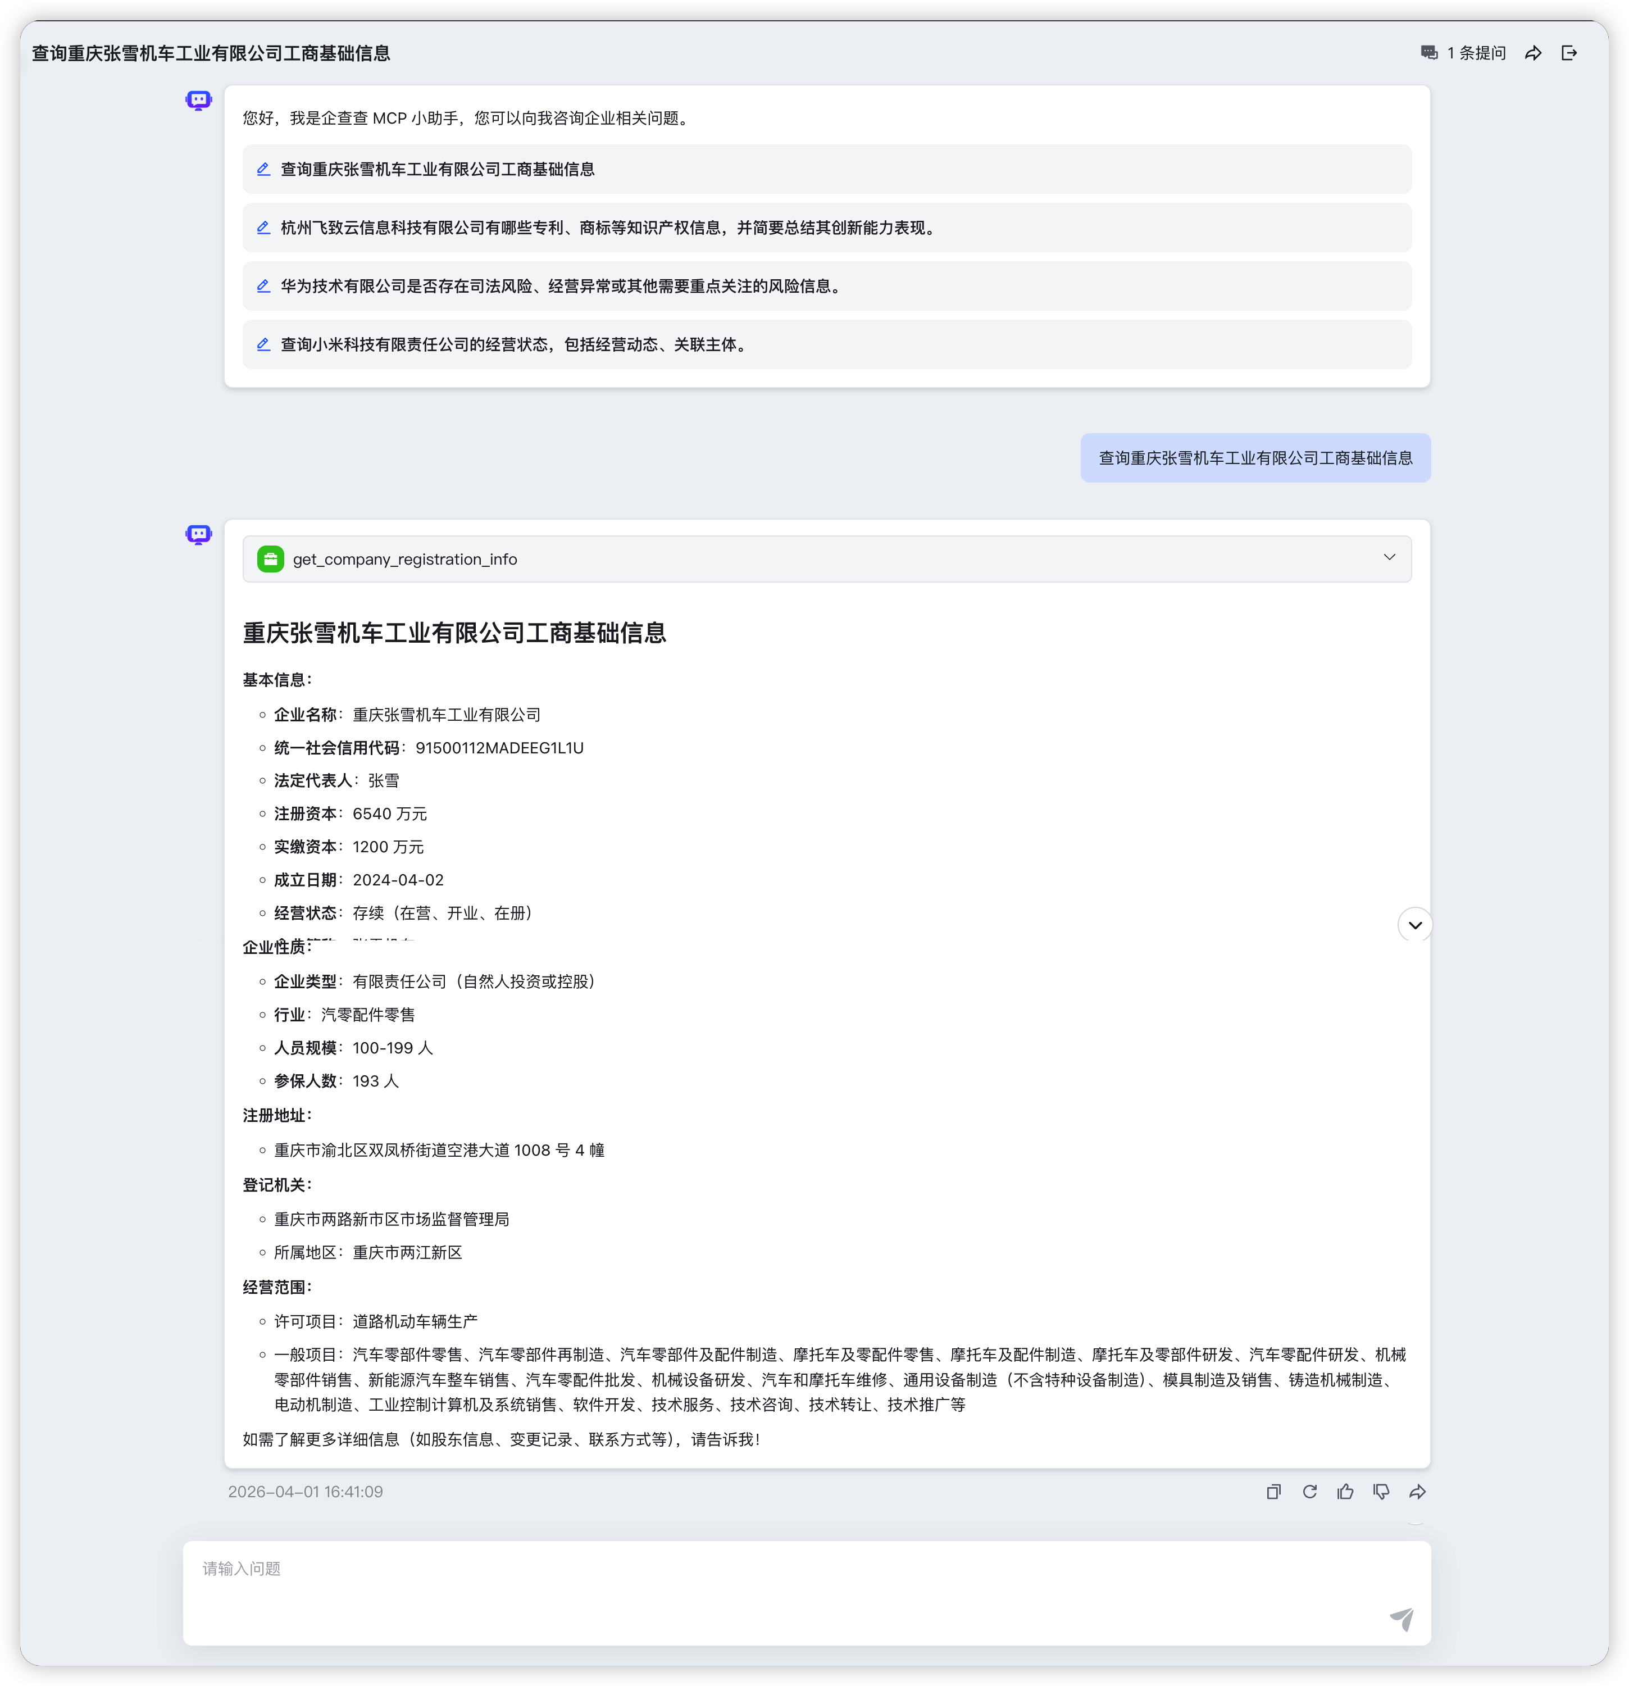The image size is (1629, 1686).
Task: Open the 1 条提问 questions counter
Action: (x=1464, y=53)
